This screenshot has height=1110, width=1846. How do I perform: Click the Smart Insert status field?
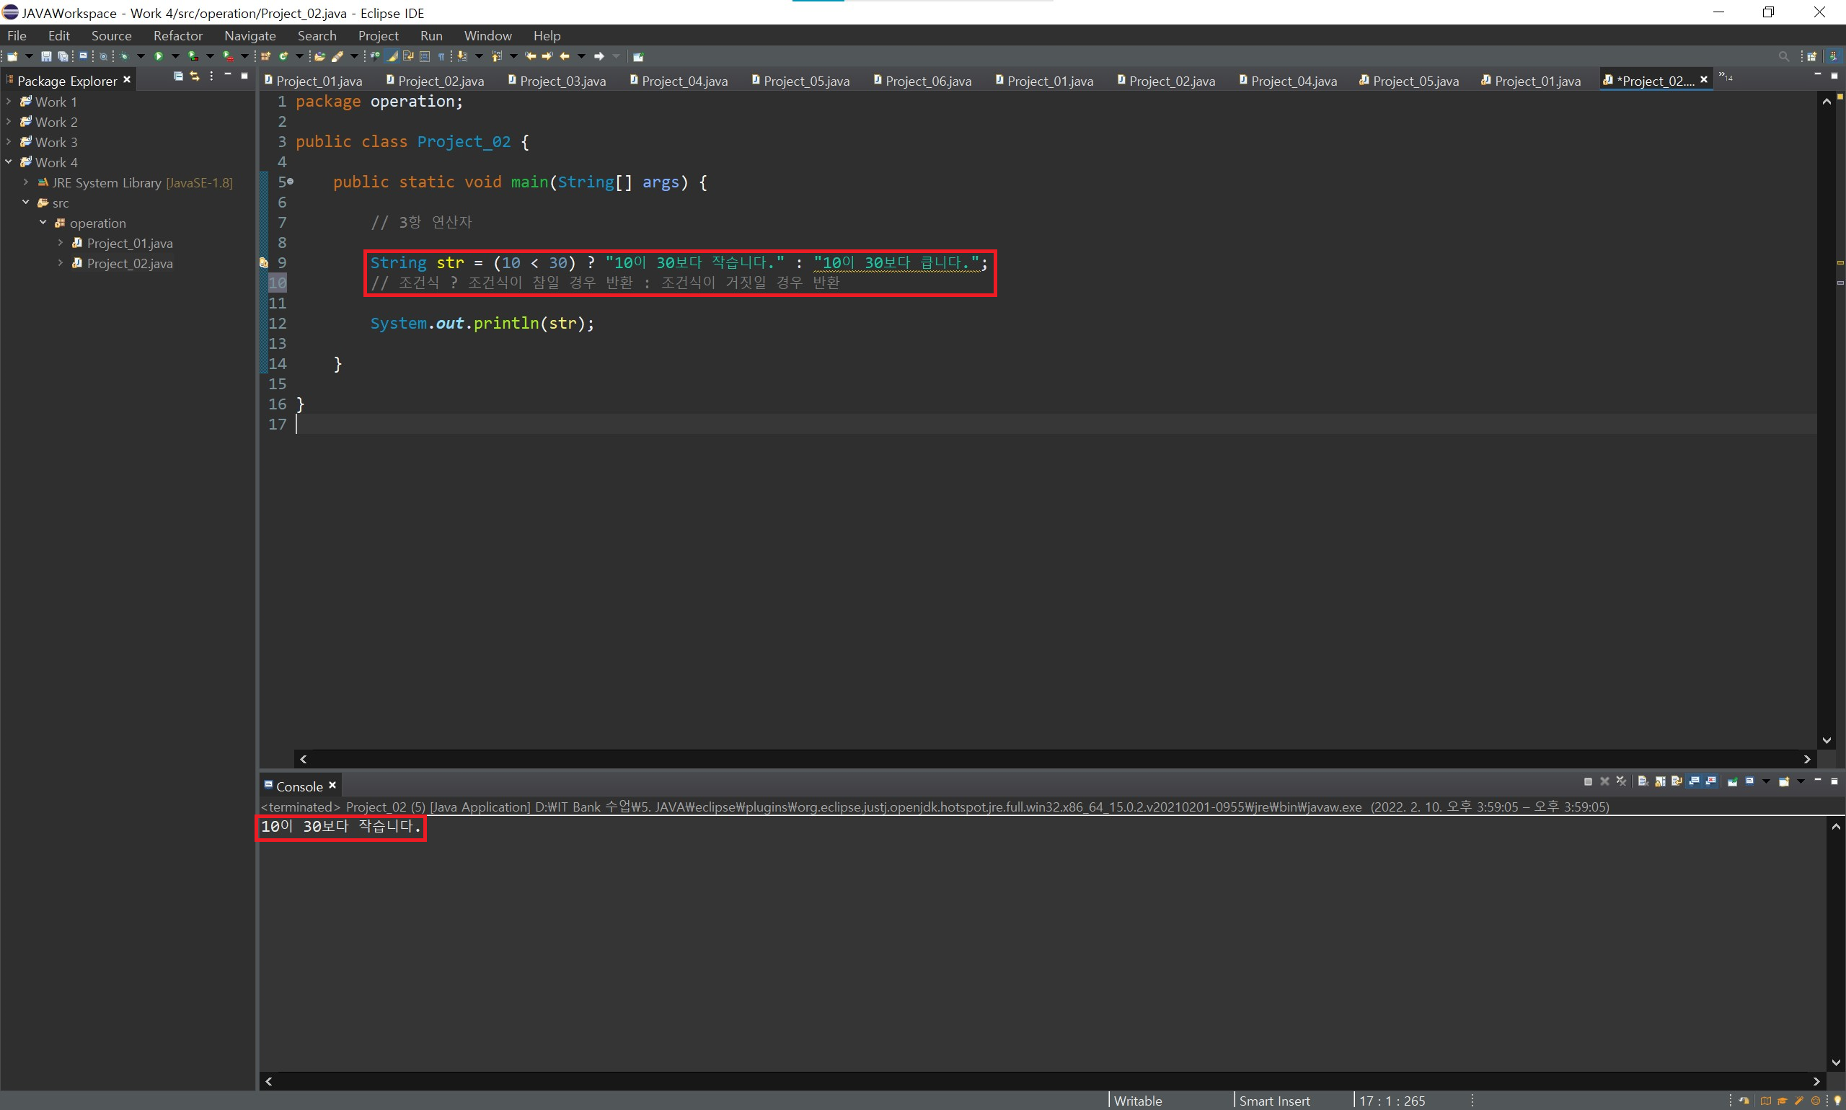(1273, 1101)
